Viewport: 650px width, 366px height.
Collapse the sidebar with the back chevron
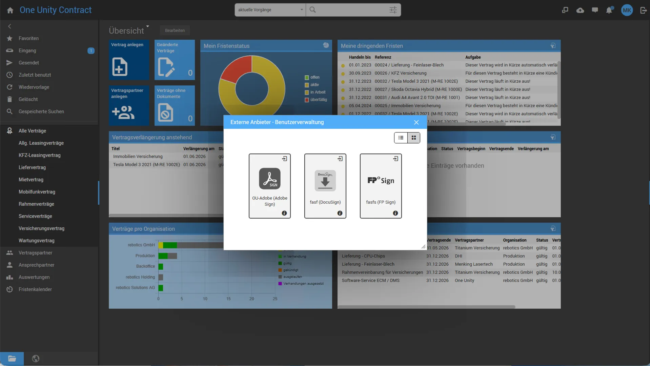[x=9, y=26]
